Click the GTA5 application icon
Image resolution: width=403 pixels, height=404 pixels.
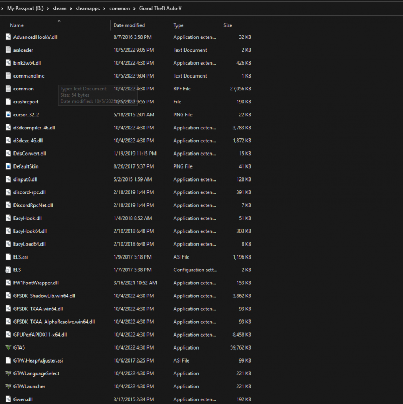(8, 347)
